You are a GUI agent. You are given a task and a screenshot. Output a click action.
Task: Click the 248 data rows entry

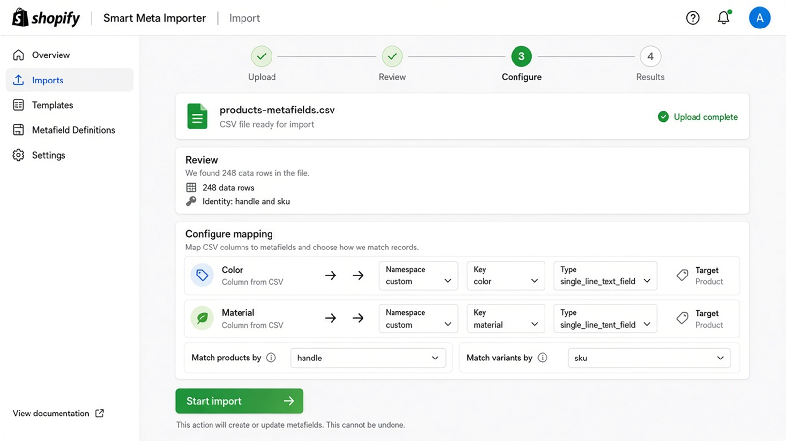coord(220,188)
